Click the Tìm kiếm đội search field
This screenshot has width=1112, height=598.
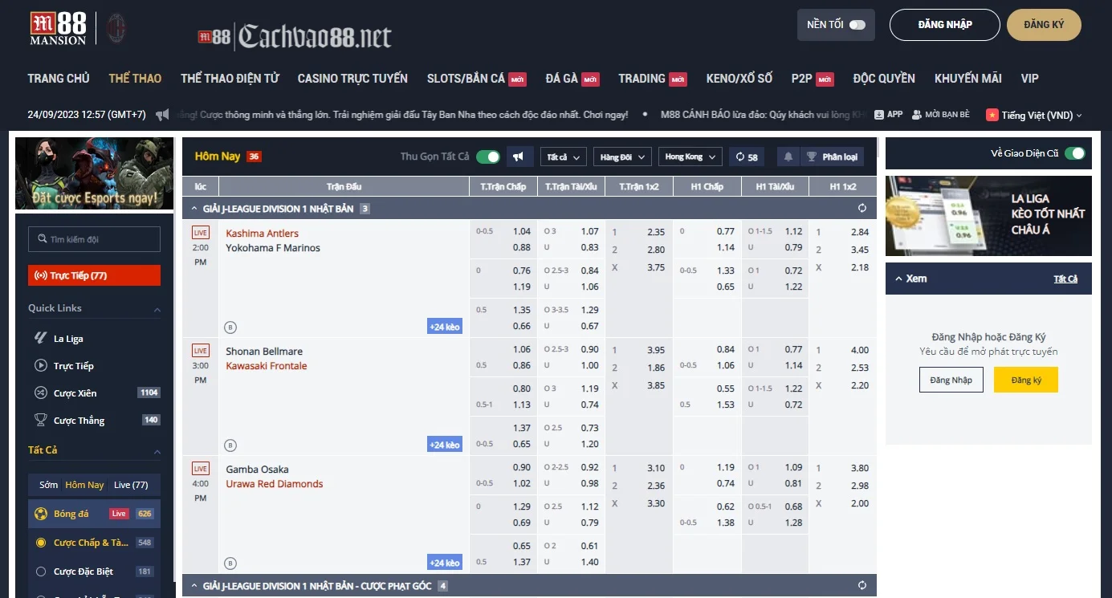[x=94, y=239]
